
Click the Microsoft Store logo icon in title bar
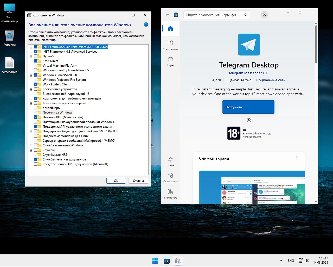176,15
